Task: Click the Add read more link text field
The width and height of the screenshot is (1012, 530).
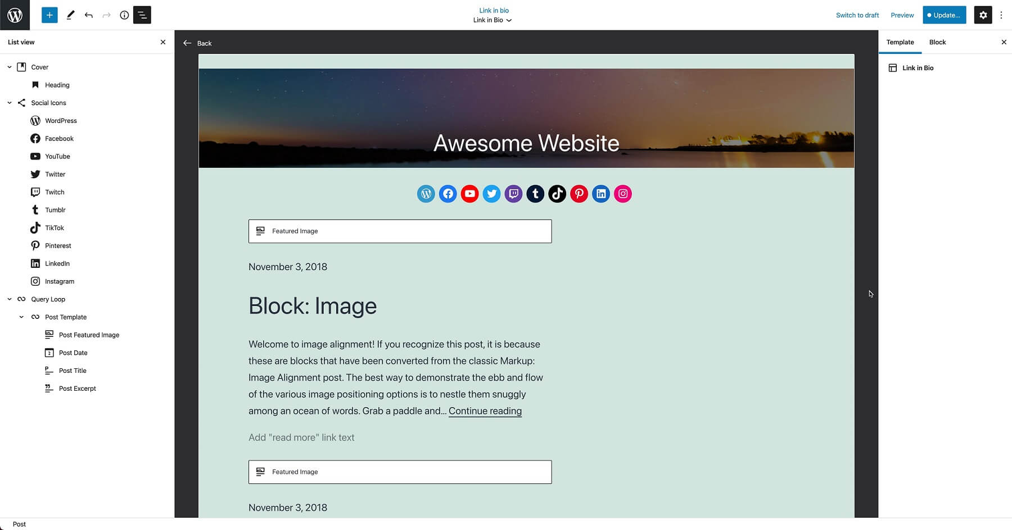Action: [301, 437]
